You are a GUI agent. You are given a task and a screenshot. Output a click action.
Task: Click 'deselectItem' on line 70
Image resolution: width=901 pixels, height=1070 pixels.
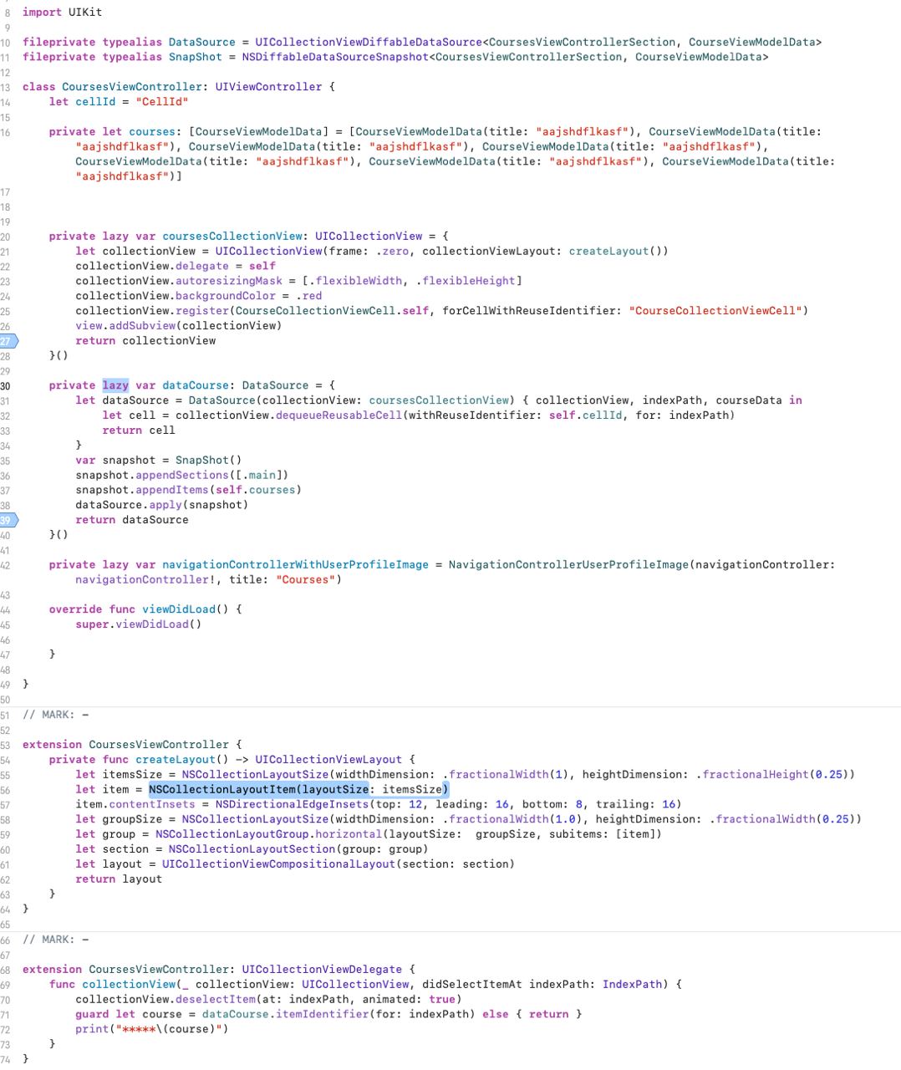tap(216, 1000)
